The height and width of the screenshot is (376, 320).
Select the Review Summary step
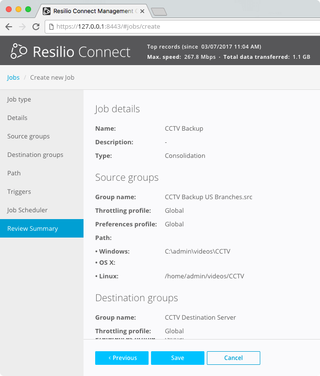point(42,228)
